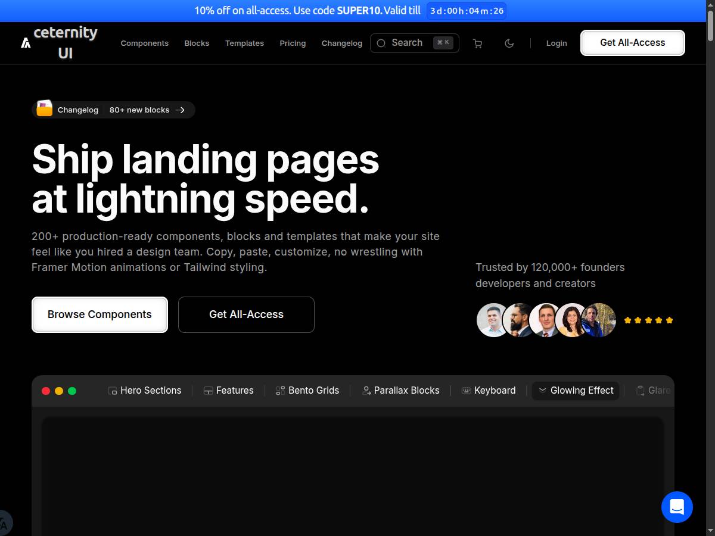Image resolution: width=715 pixels, height=536 pixels.
Task: Click the five-star rating icons
Action: pyautogui.click(x=648, y=320)
